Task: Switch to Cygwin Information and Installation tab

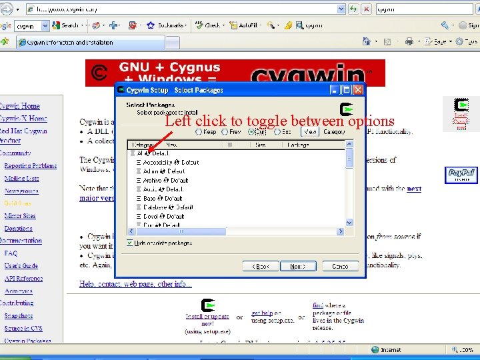Action: 91,43
